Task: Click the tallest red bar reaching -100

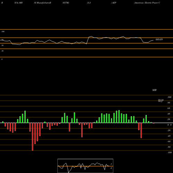Action: tap(33, 137)
